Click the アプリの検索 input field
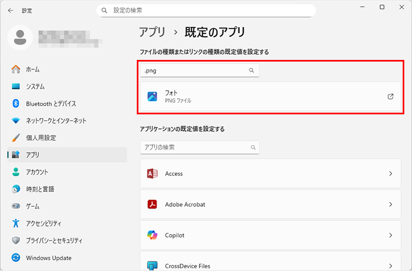412x271 pixels. pyautogui.click(x=194, y=147)
